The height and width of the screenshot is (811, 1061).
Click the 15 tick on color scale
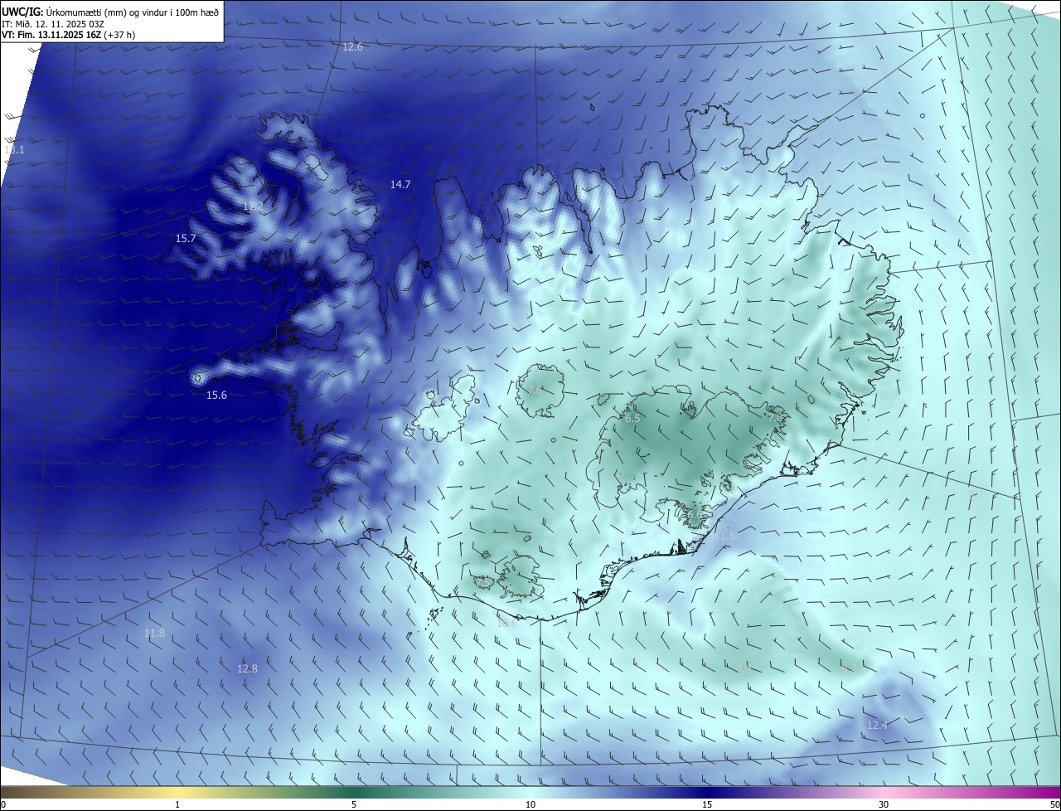coord(707,804)
